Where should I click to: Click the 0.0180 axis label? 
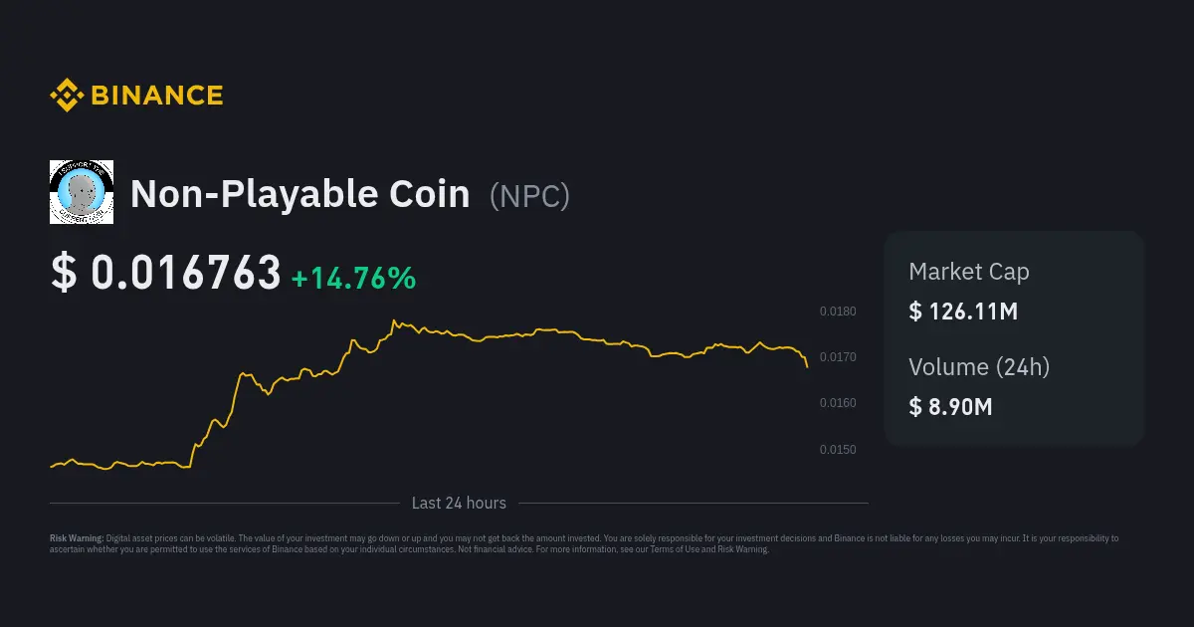coord(837,312)
